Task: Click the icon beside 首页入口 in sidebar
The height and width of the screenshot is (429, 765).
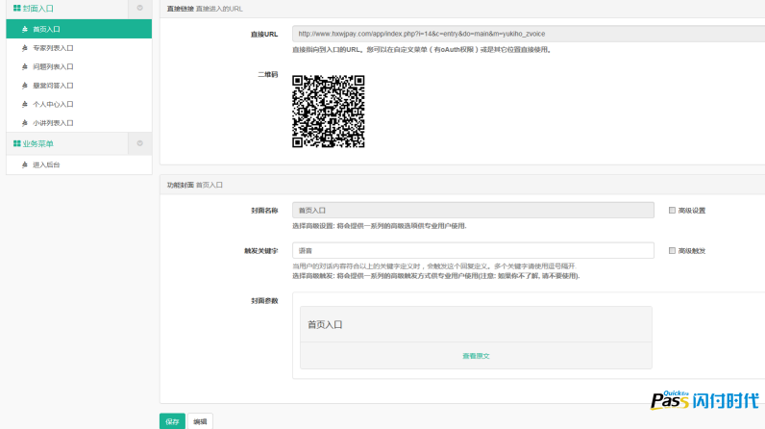Action: click(x=25, y=29)
